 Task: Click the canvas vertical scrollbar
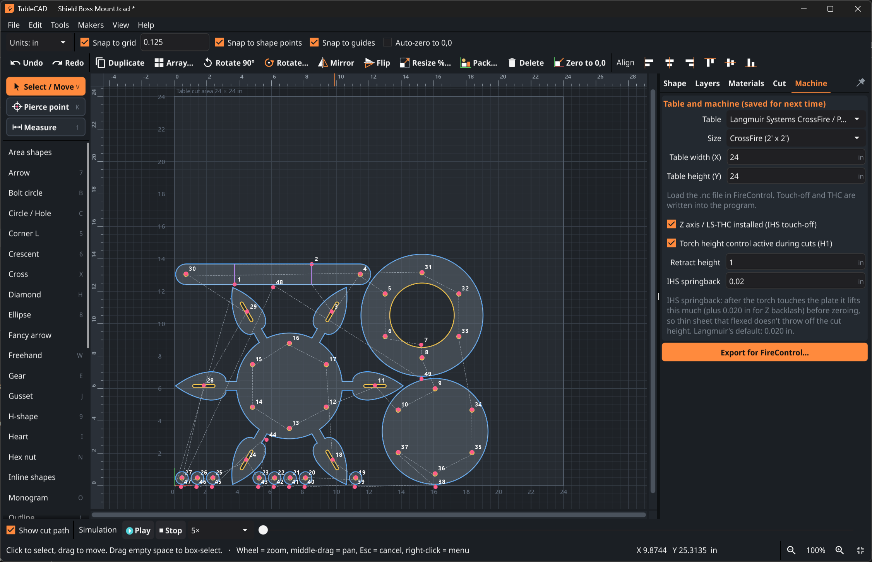tap(653, 291)
